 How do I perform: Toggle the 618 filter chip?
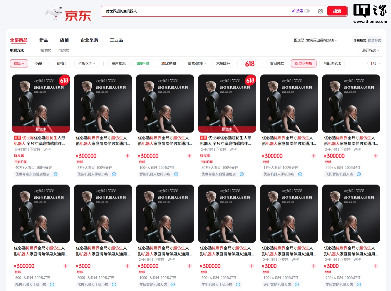(250, 64)
